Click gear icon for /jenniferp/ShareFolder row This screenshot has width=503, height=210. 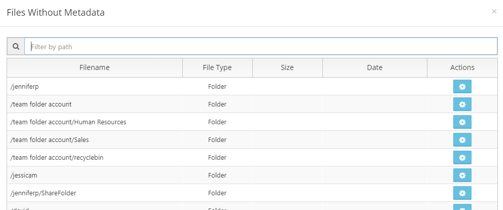pyautogui.click(x=462, y=193)
